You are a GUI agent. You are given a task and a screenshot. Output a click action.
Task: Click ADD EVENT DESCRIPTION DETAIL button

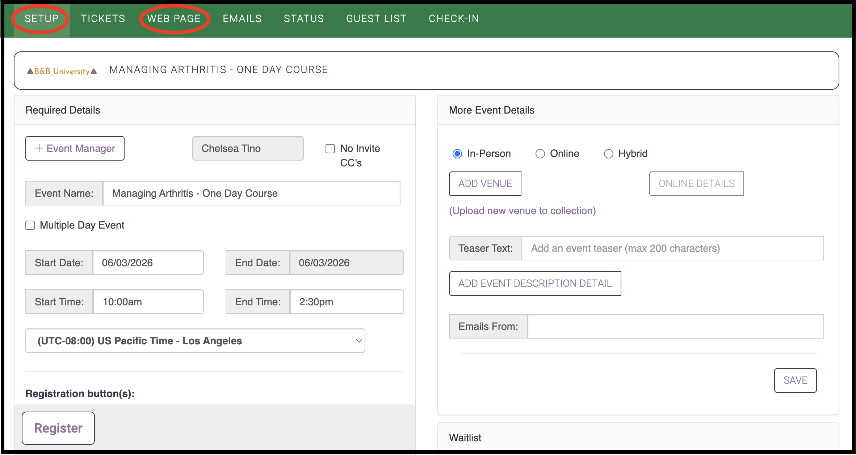[x=535, y=284]
